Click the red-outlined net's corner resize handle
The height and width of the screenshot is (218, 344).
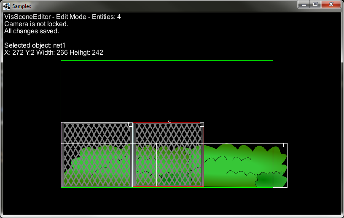tap(202, 125)
